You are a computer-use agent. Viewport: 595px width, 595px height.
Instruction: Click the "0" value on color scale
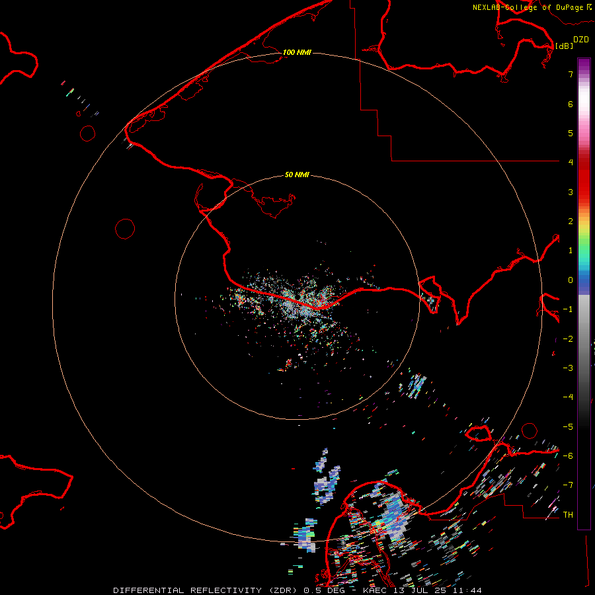[571, 280]
